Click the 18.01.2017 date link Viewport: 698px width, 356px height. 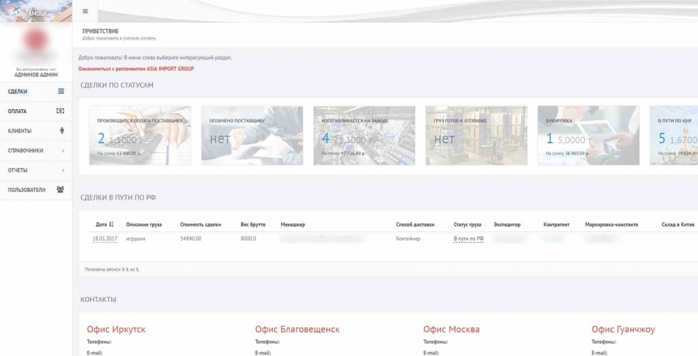pos(105,238)
